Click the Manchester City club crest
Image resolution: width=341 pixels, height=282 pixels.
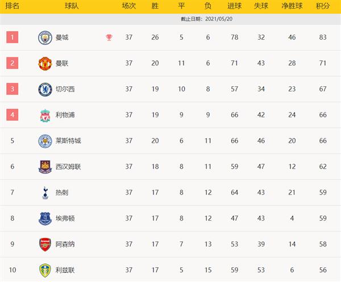(x=45, y=38)
